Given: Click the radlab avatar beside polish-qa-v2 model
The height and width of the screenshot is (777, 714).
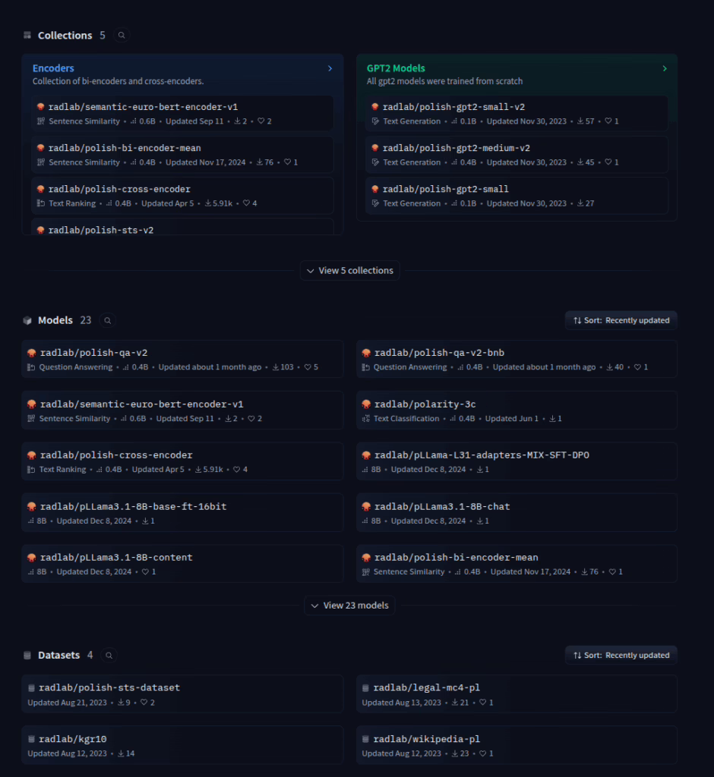Looking at the screenshot, I should tap(32, 353).
